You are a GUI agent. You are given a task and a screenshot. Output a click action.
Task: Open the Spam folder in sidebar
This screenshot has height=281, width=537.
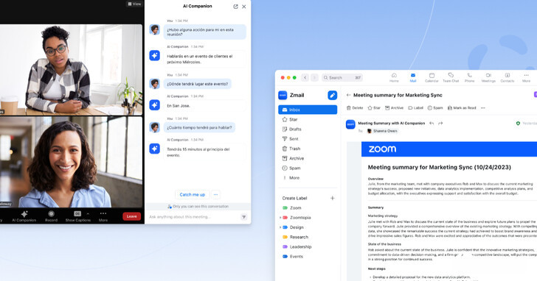point(308,168)
